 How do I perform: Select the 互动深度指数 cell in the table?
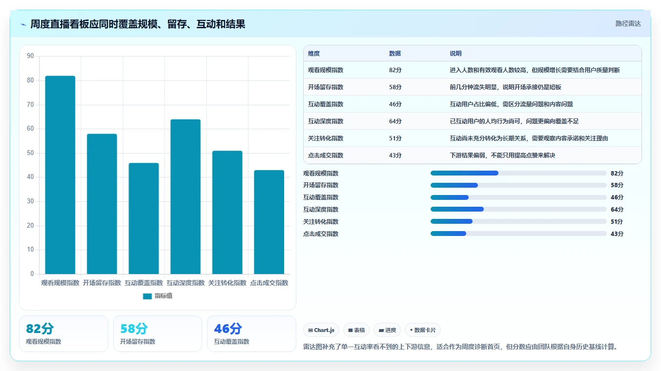point(326,121)
